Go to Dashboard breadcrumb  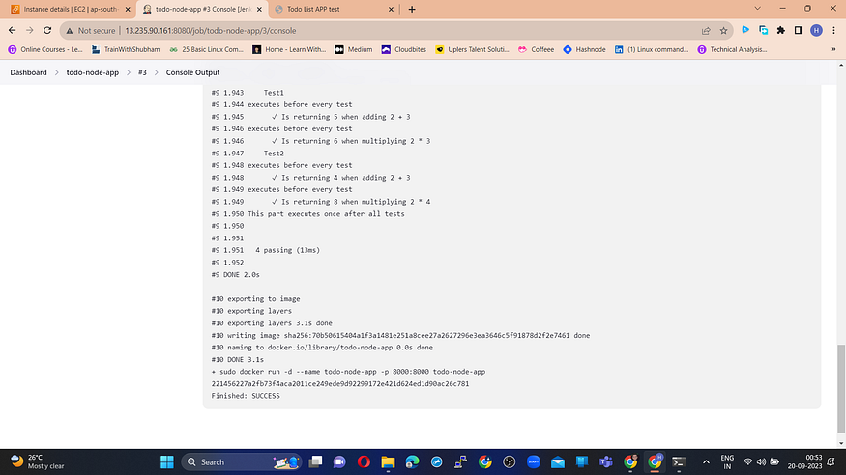tap(28, 72)
